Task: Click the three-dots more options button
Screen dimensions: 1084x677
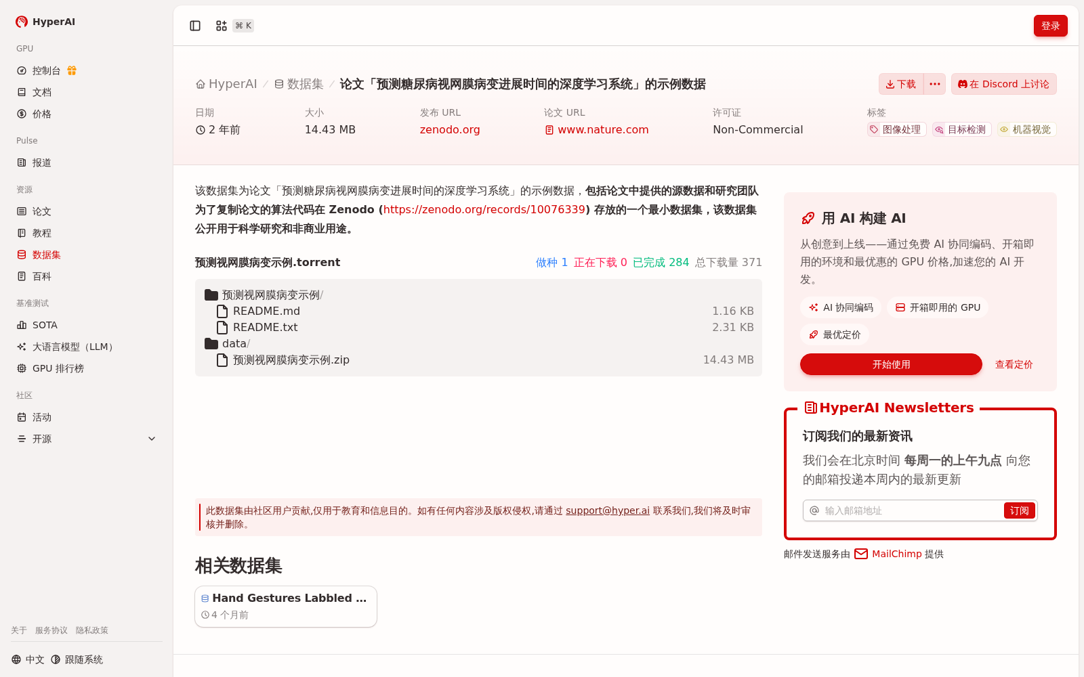Action: 935,84
